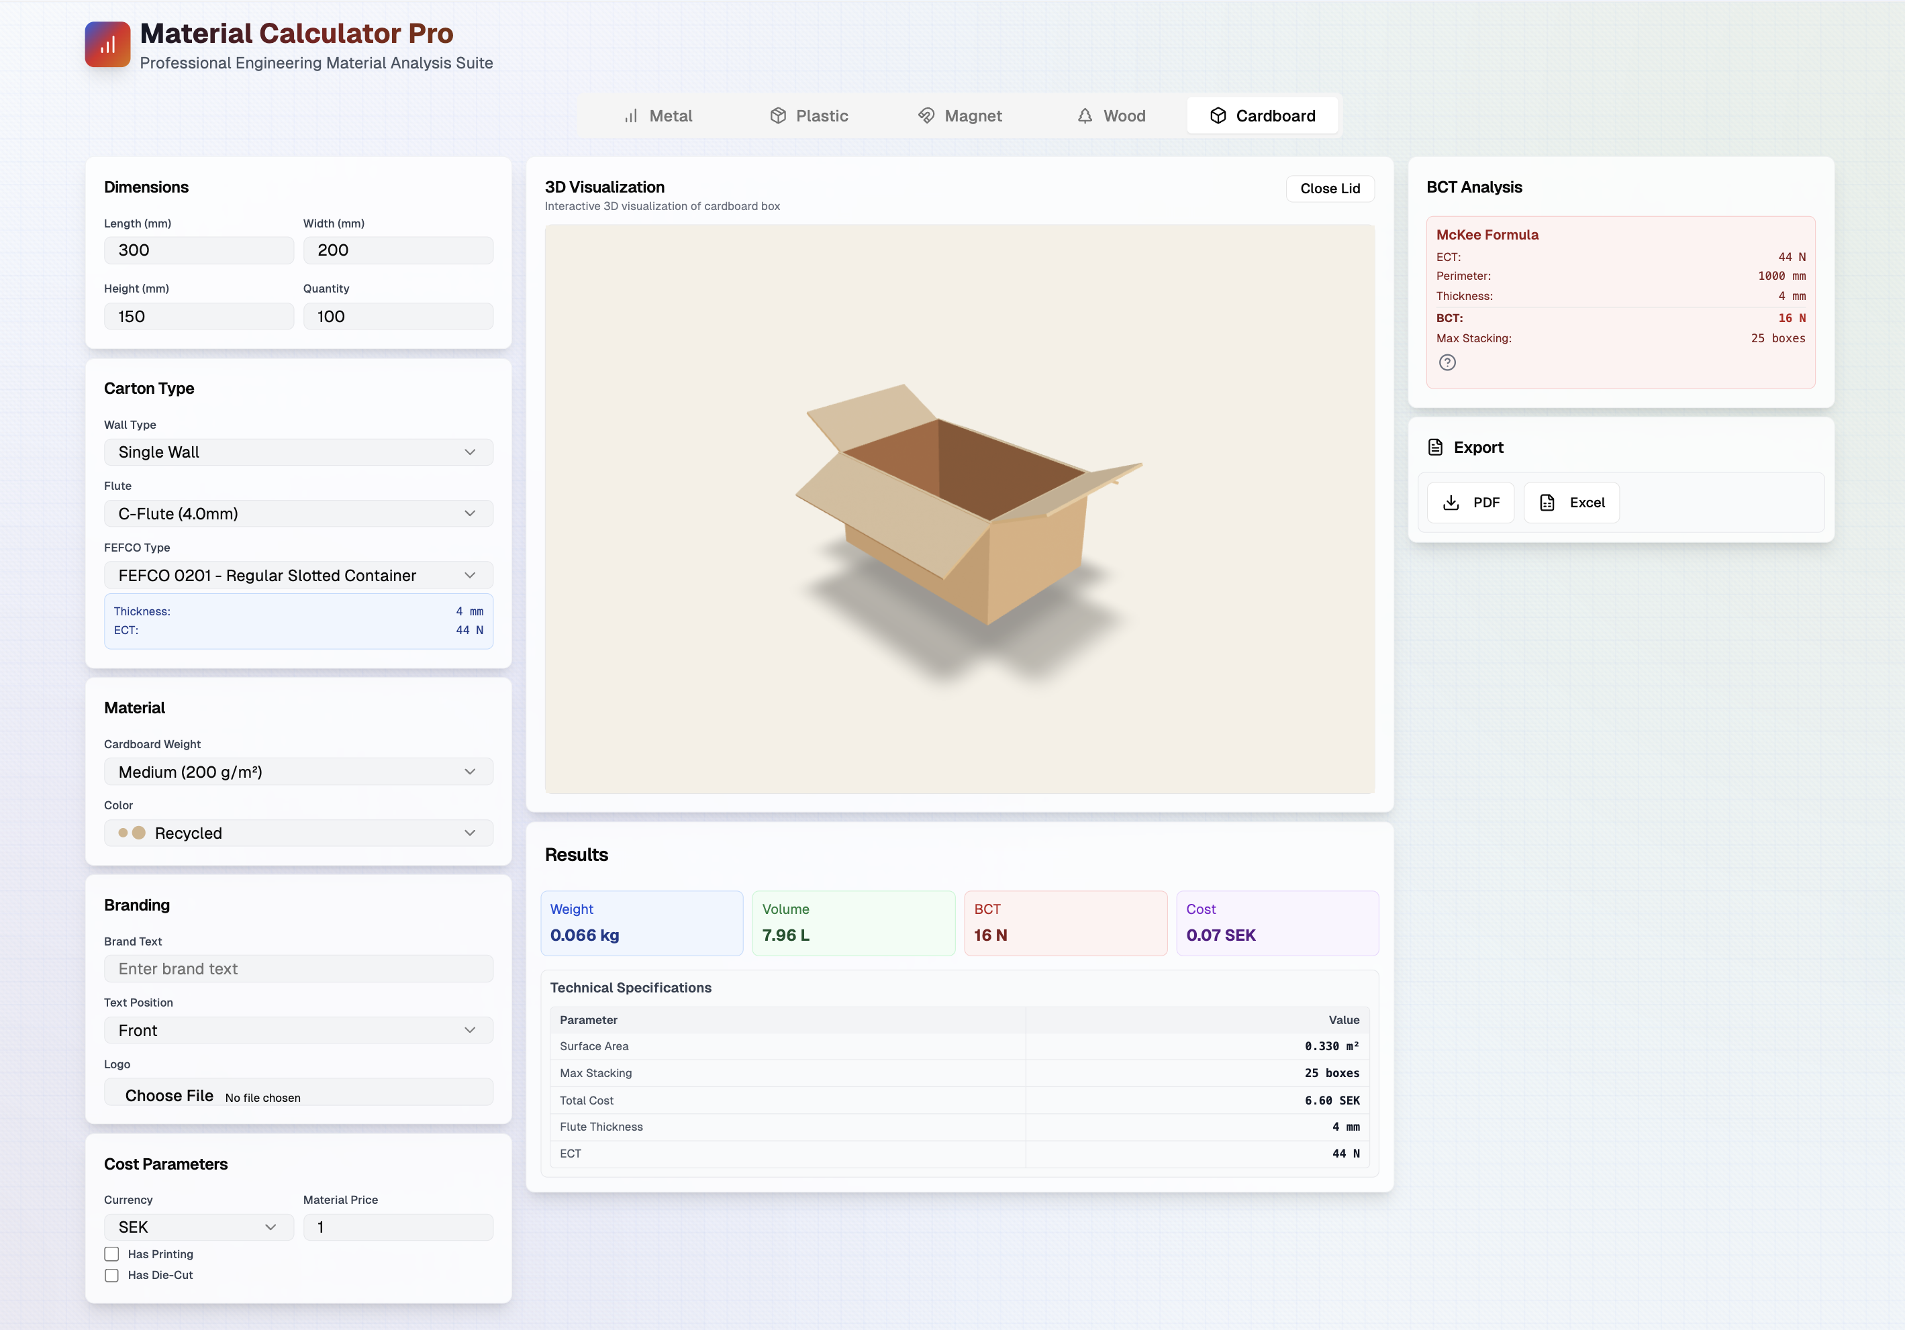Click the Material Price input field
This screenshot has height=1330, width=1905.
click(x=398, y=1227)
